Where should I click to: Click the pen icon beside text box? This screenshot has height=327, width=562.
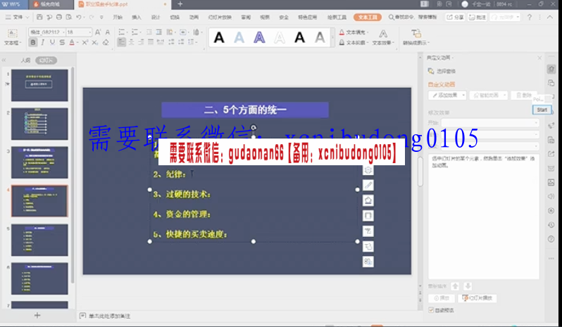(368, 185)
